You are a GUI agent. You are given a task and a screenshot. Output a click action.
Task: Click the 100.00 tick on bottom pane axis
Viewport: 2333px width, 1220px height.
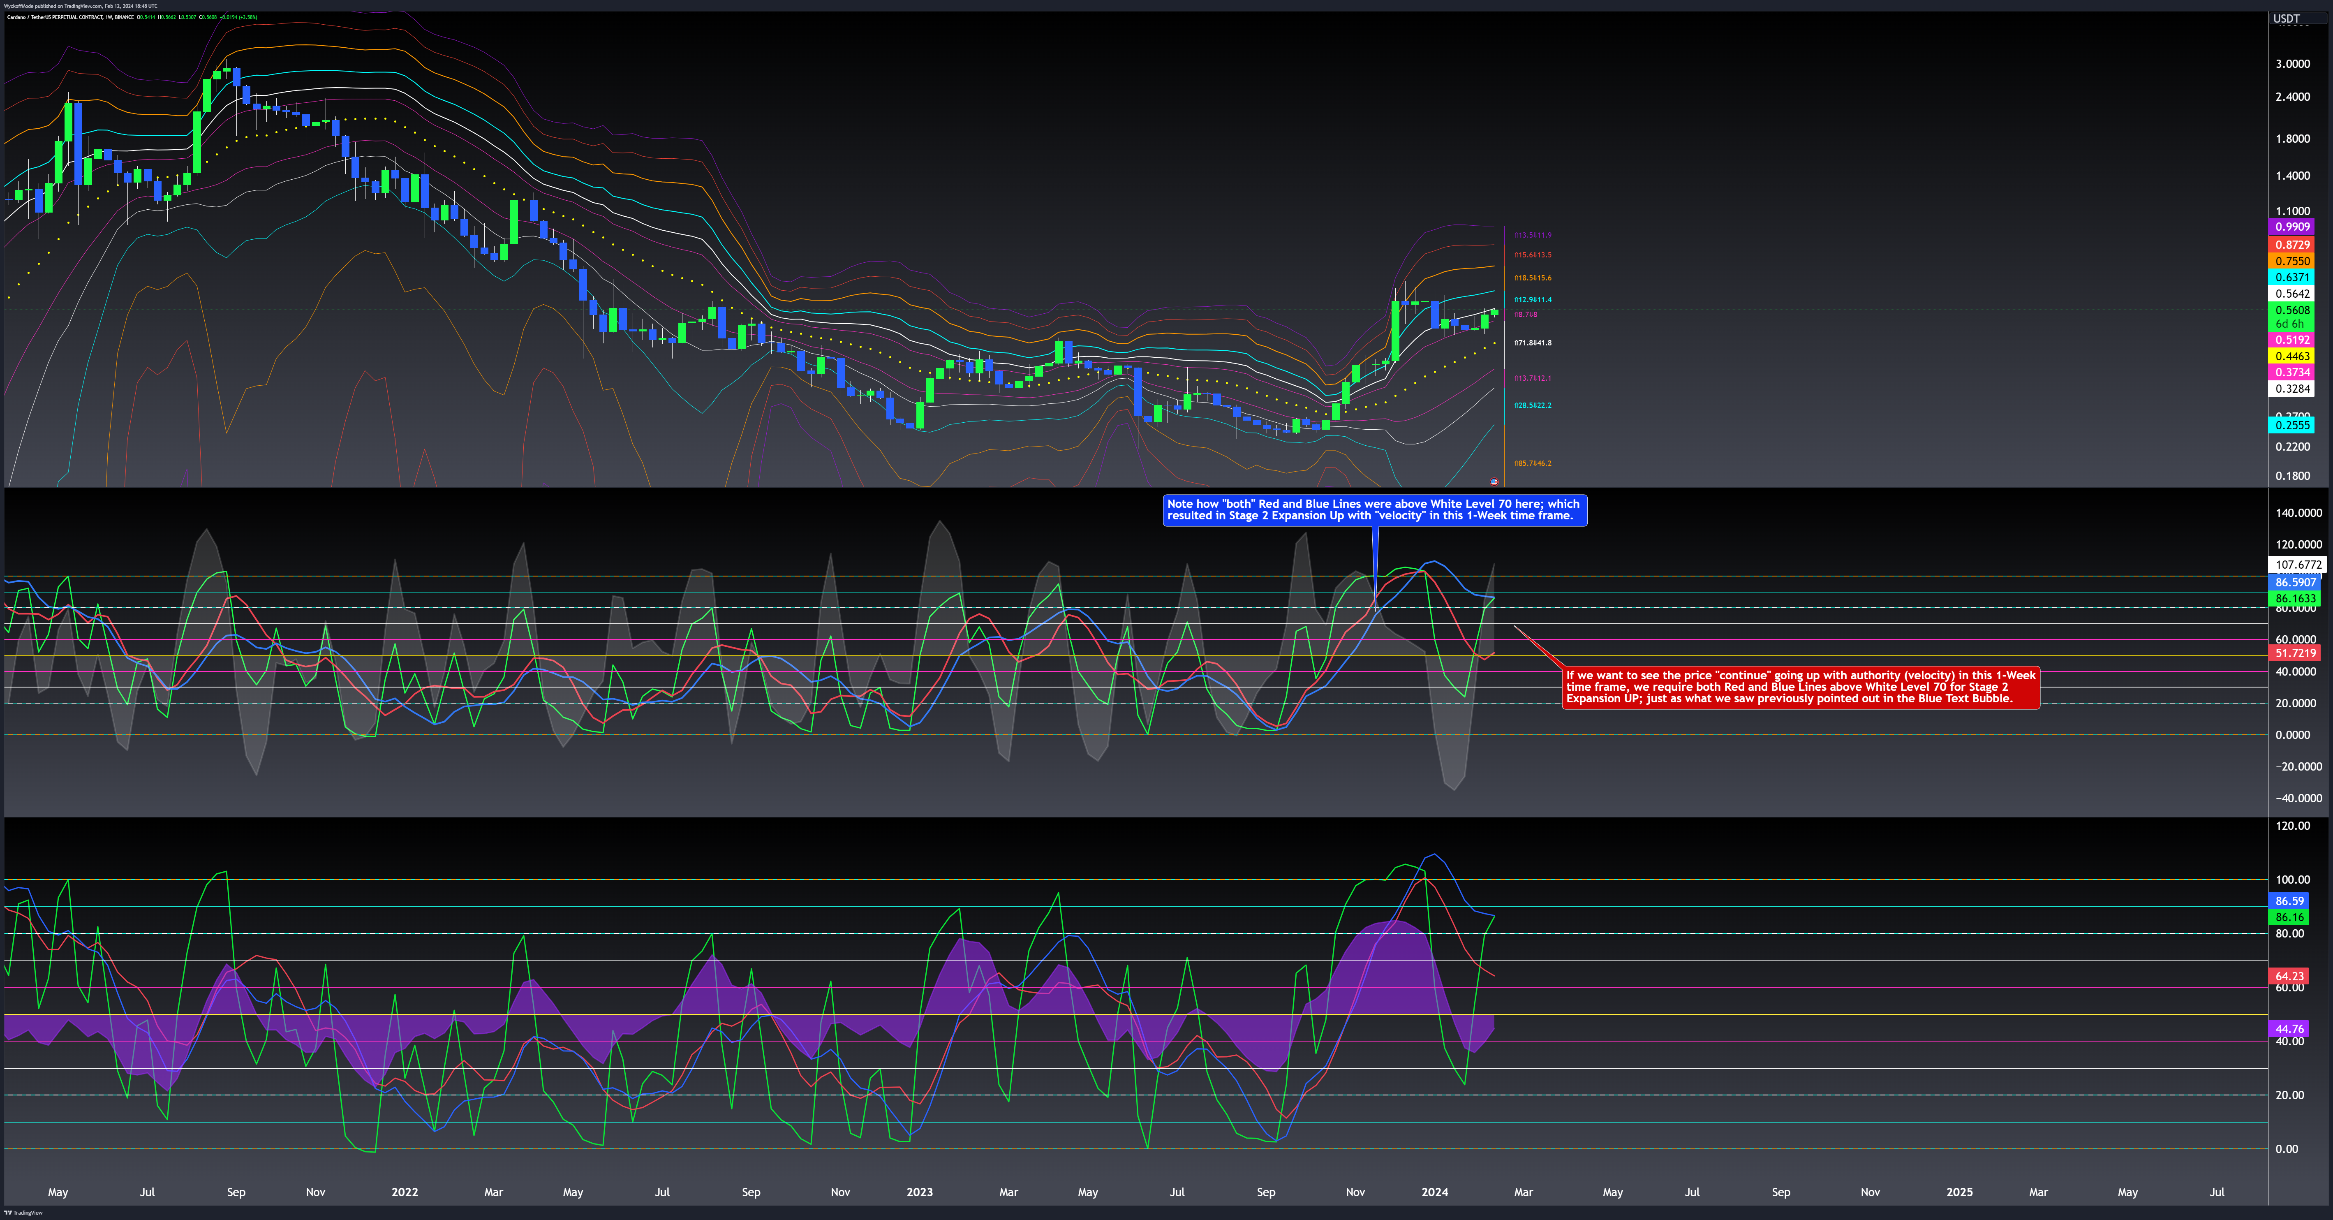[x=2292, y=880]
